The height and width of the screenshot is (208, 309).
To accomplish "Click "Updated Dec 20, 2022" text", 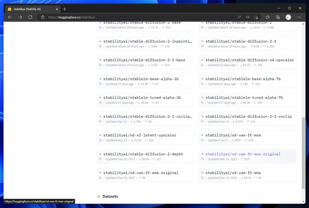I will [x=120, y=159].
